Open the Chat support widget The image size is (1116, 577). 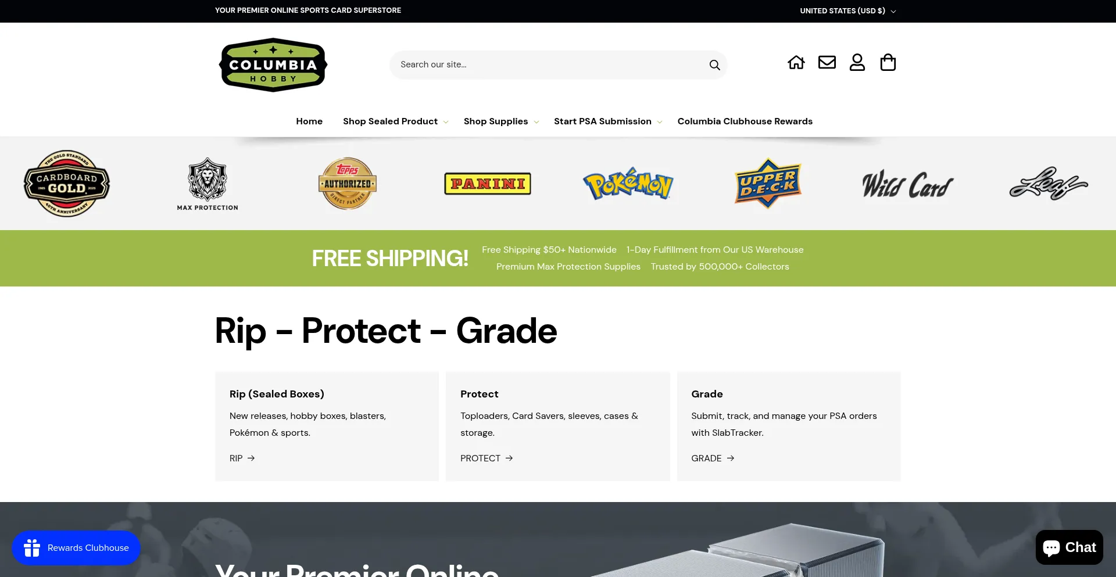(x=1069, y=547)
